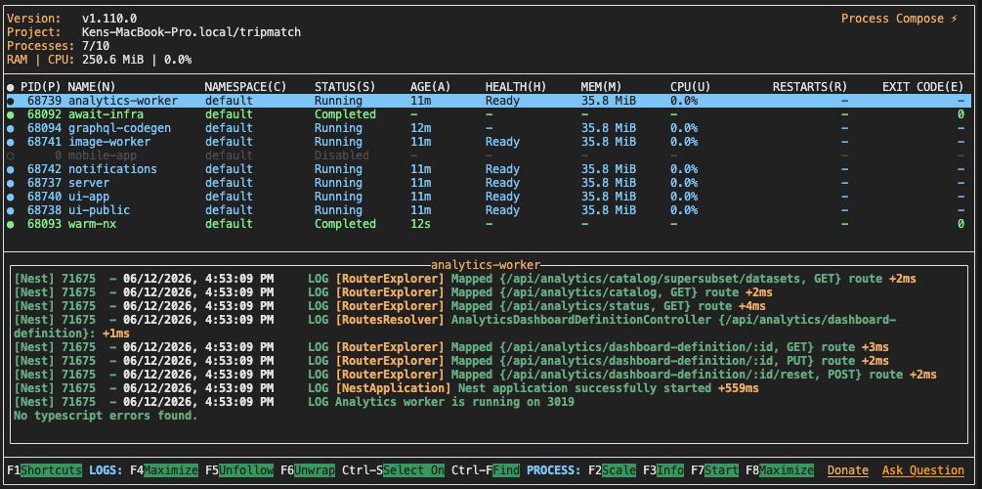
Task: Click PID 68092 in the process table
Action: point(45,114)
